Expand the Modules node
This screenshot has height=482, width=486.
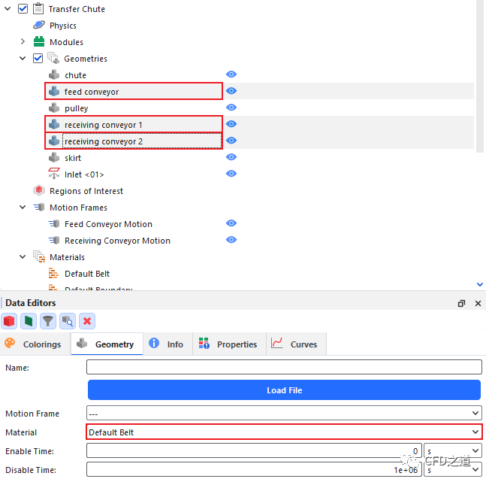click(x=23, y=41)
